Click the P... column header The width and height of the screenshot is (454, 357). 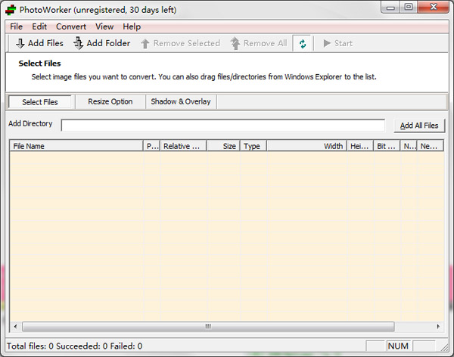tap(152, 146)
